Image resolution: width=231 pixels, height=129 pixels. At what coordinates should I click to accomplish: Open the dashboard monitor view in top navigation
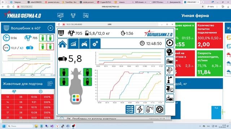[60, 15]
